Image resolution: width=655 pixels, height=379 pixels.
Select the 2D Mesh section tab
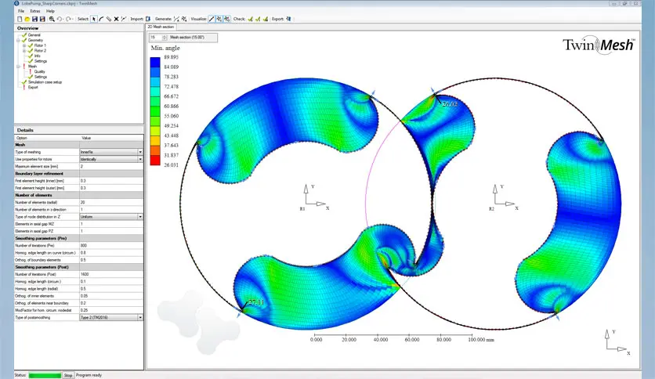(x=161, y=27)
